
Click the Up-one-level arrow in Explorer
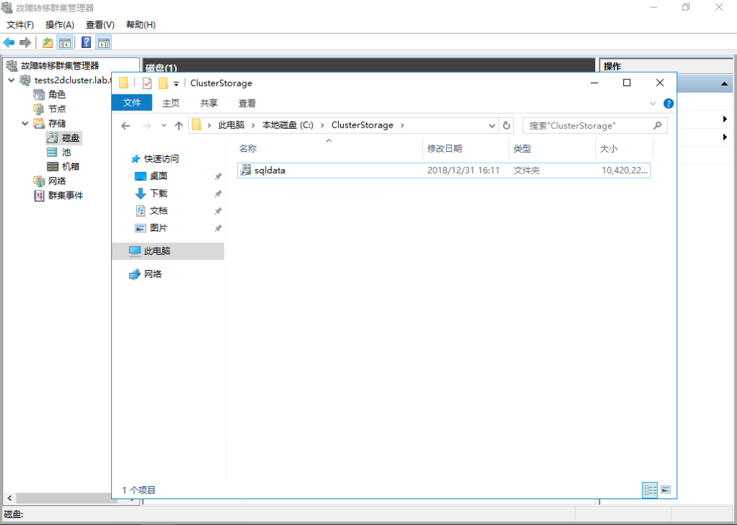pyautogui.click(x=179, y=125)
